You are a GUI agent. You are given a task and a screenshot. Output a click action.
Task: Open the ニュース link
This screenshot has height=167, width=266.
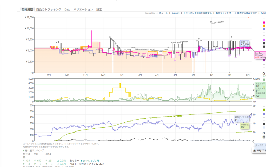163,13
